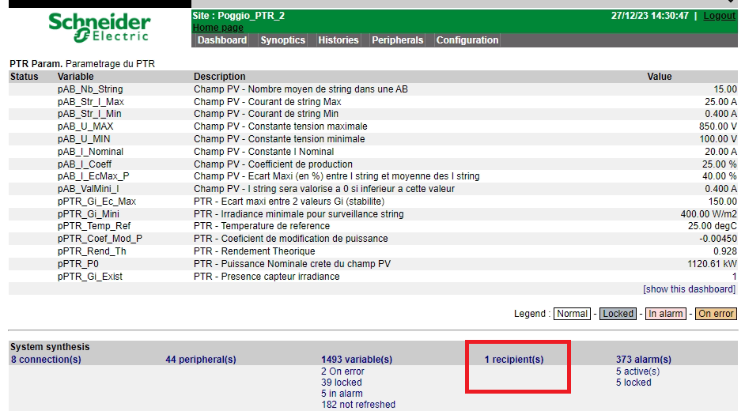View the 5 active(s) alarms
This screenshot has width=745, height=411.
pyautogui.click(x=637, y=371)
